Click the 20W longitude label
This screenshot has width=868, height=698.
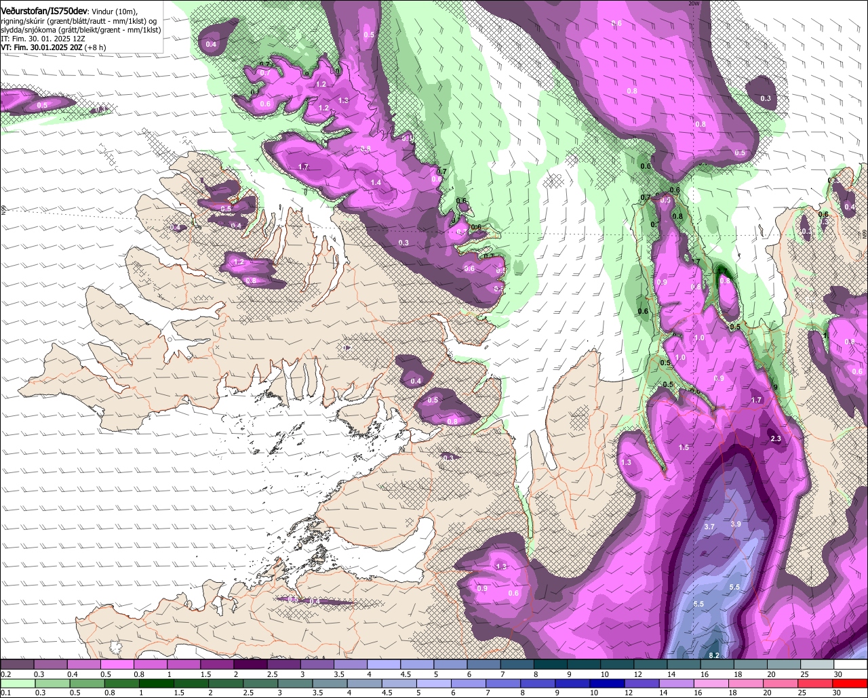(693, 3)
